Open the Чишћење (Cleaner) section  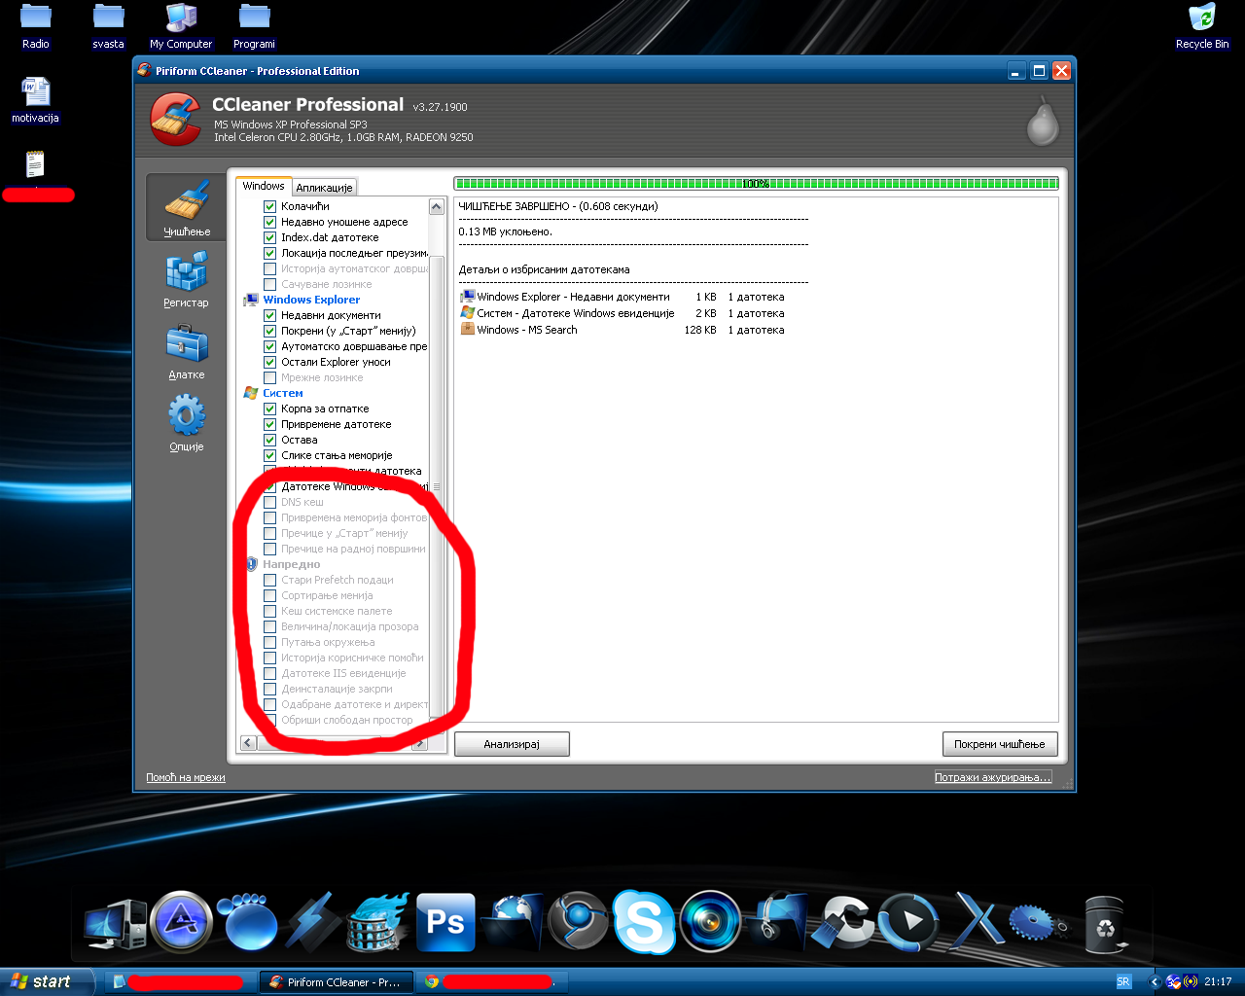tap(187, 206)
